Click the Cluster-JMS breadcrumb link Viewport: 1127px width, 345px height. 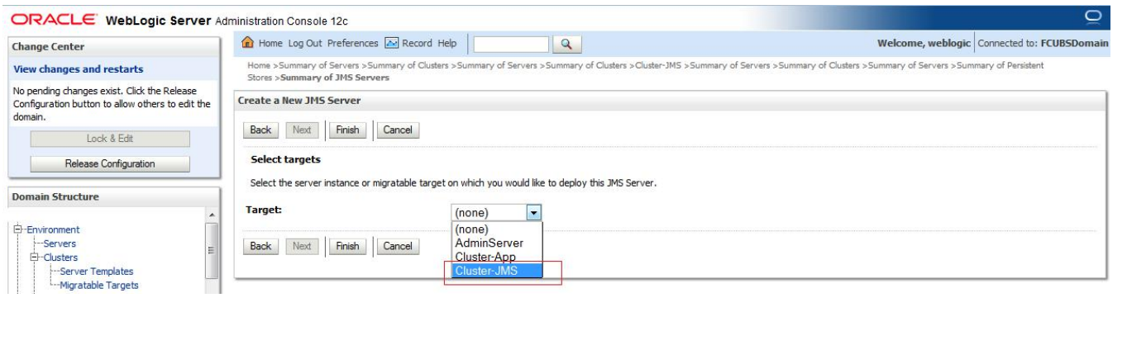(658, 65)
